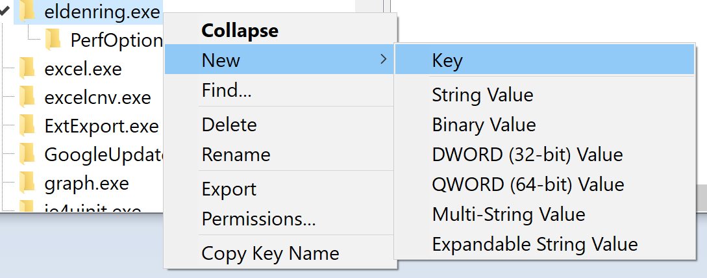
Task: Add a DWORD (32-bit) Value
Action: tap(527, 155)
